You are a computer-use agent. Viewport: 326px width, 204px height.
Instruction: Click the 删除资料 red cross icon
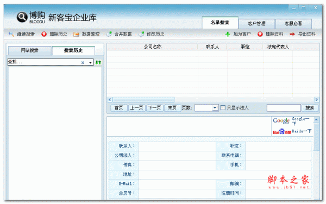260,34
